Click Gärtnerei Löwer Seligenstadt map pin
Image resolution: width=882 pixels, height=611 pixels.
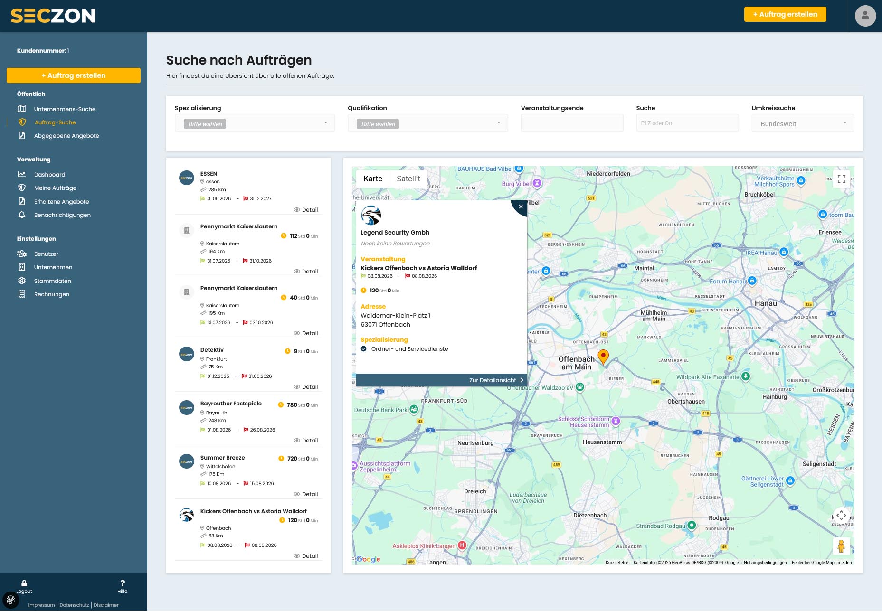tap(790, 480)
